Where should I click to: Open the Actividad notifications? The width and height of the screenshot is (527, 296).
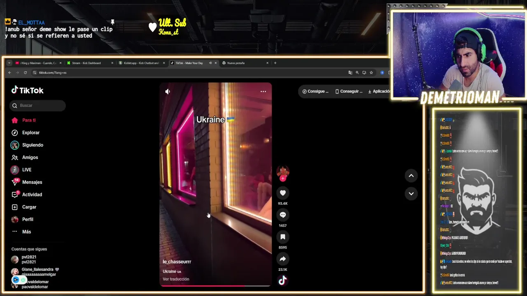point(26,194)
